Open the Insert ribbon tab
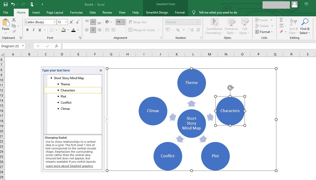Screen dimensions: 316x180 36,13
